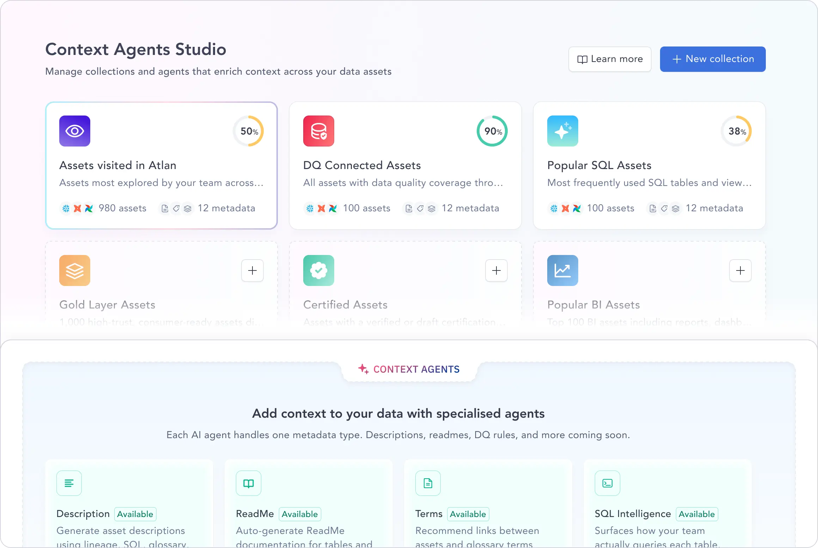Click the layers icon on Gold Layer Assets card
This screenshot has height=548, width=818.
(x=74, y=270)
